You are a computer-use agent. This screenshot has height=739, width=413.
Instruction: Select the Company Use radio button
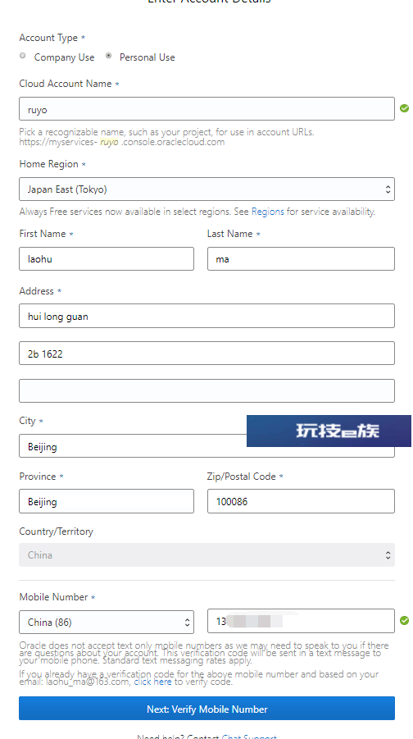tap(22, 56)
